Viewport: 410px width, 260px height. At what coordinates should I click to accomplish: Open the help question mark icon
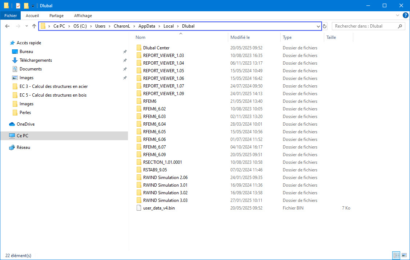pos(405,15)
